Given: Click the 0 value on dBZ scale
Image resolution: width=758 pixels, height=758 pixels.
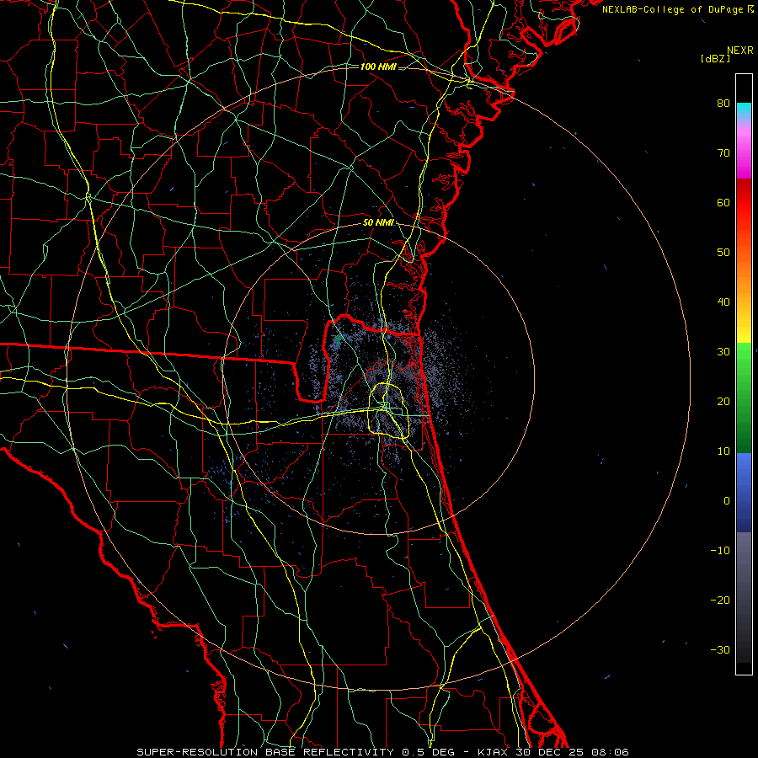Looking at the screenshot, I should click(727, 501).
